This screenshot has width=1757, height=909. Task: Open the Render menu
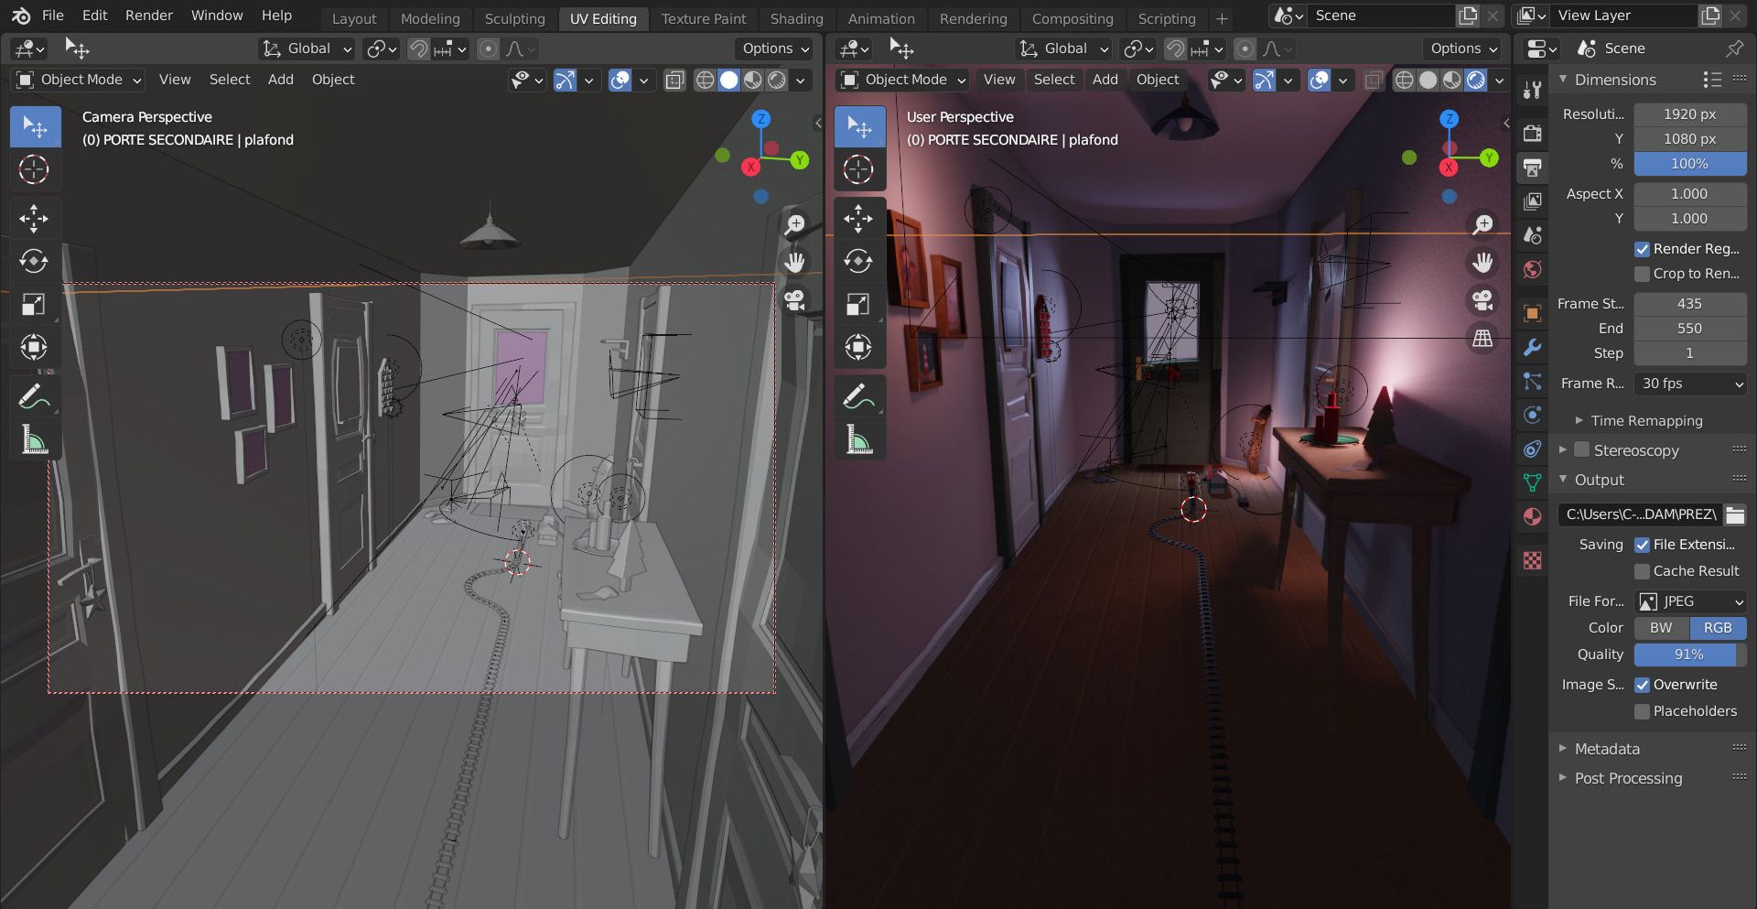pyautogui.click(x=149, y=16)
